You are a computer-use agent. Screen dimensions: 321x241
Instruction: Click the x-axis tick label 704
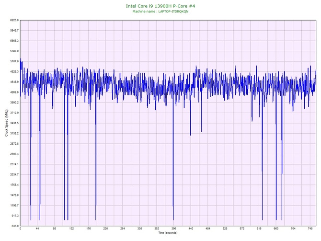[293, 229]
